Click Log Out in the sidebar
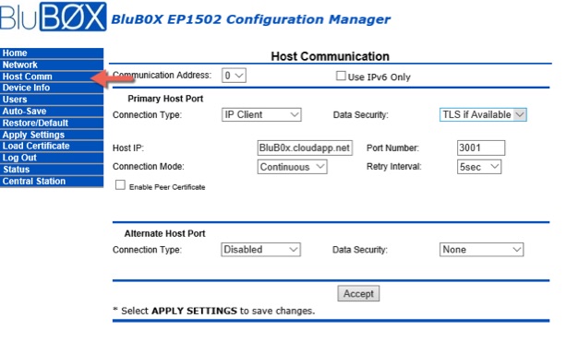Viewport: 578px width, 342px height. pyautogui.click(x=52, y=158)
